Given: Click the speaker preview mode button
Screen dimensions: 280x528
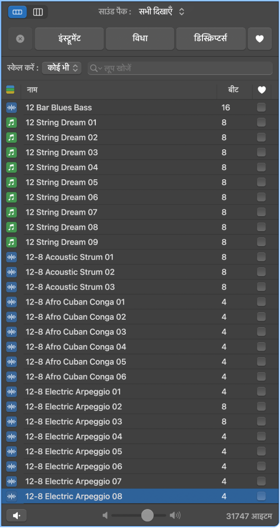Looking at the screenshot, I should 16,515.
